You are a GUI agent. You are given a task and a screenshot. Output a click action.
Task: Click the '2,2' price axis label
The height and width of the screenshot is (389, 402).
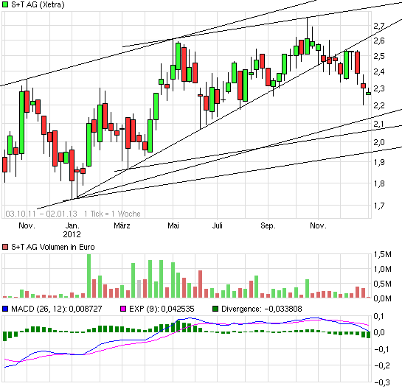379,105
